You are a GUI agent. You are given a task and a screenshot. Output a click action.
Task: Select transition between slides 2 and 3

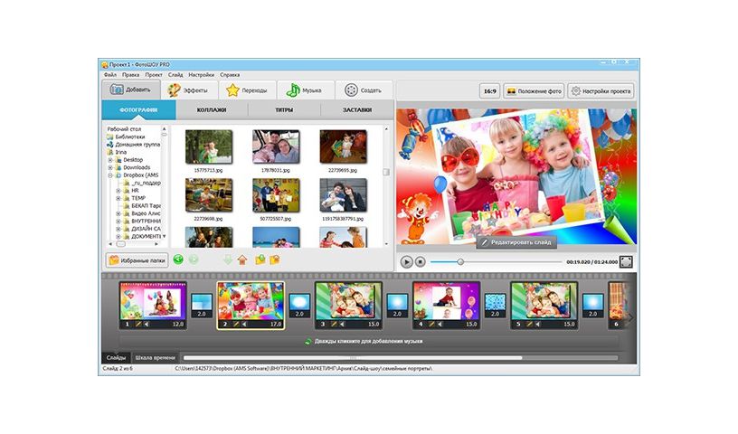coord(299,305)
